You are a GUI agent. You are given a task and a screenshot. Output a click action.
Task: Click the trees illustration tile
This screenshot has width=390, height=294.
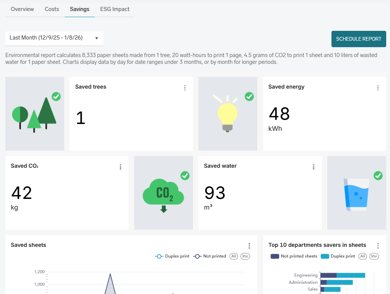point(35,113)
